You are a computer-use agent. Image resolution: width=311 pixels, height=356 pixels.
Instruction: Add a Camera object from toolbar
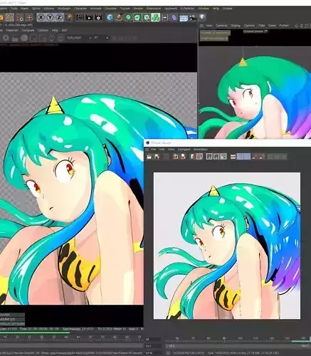pos(193,18)
